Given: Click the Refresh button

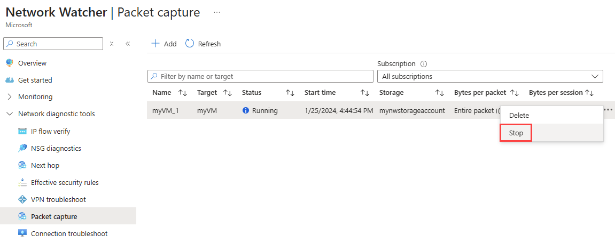Looking at the screenshot, I should (x=203, y=44).
